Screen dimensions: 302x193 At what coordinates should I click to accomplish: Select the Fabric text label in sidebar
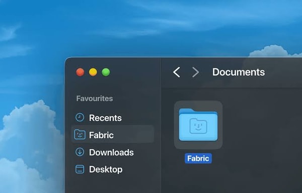point(101,135)
